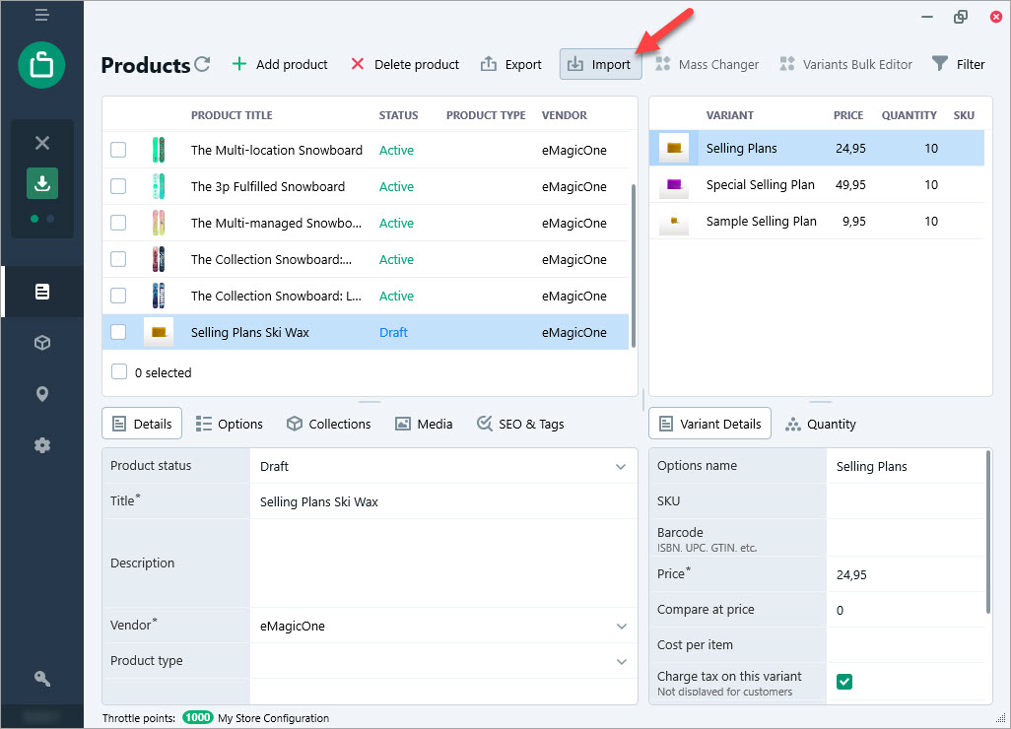
Task: Open the Mass Changer tool
Action: click(x=708, y=64)
